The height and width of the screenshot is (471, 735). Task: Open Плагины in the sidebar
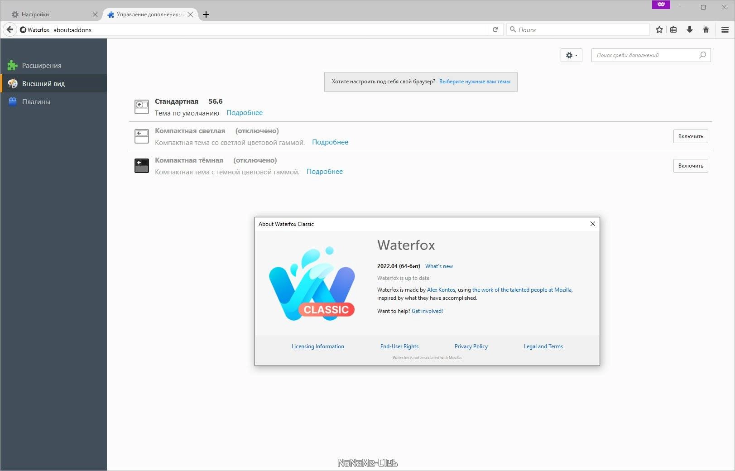[x=53, y=102]
